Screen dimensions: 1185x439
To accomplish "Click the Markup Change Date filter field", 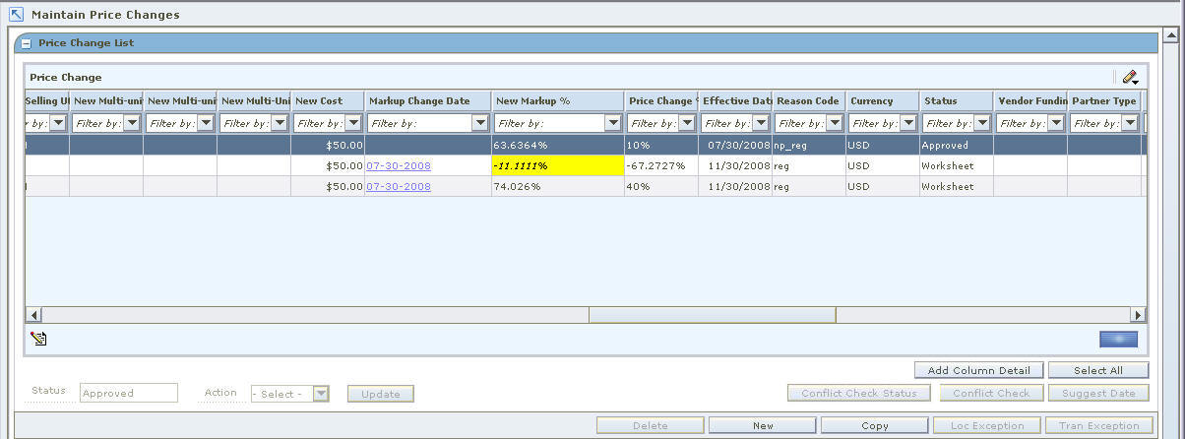I will click(419, 123).
